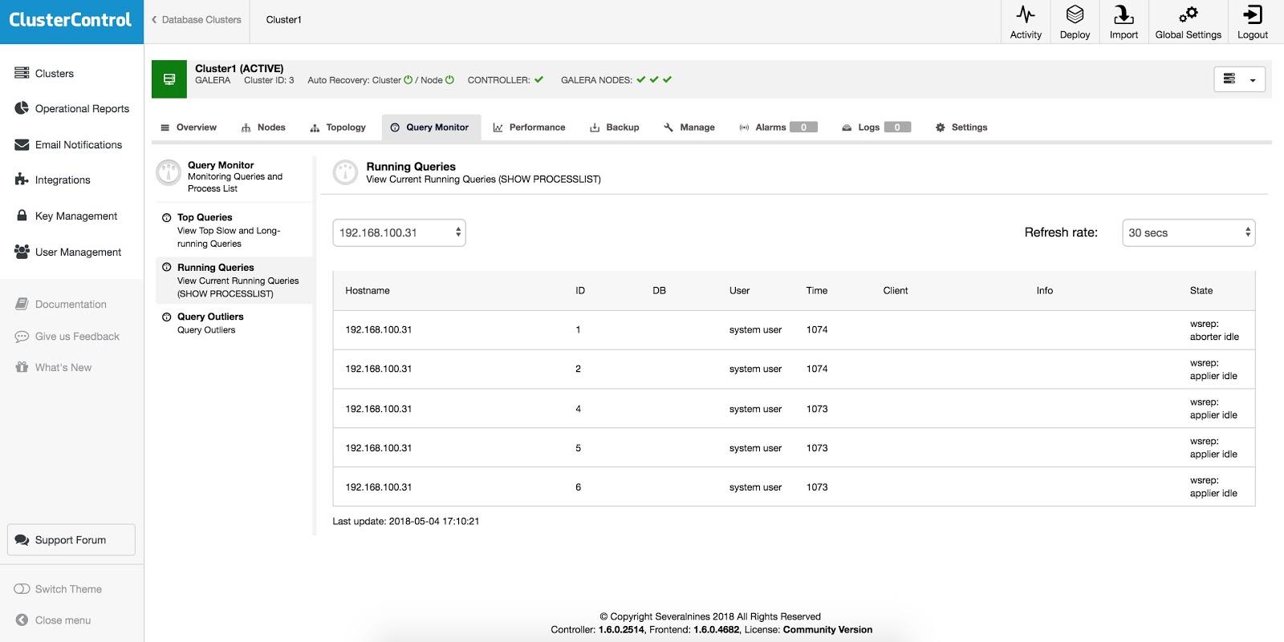Click the Query Outliers clock icon
The width and height of the screenshot is (1284, 642).
[x=167, y=317]
